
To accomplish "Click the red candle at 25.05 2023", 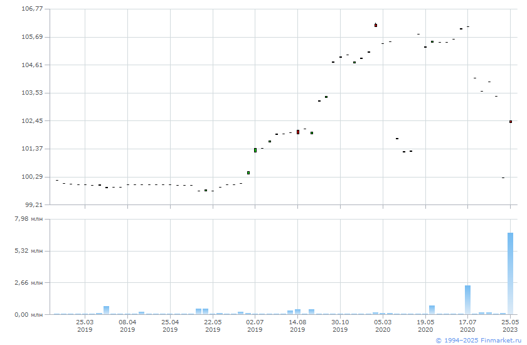I will (511, 122).
